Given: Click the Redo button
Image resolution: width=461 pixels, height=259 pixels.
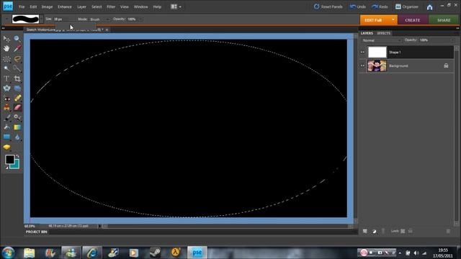Looking at the screenshot, I should [x=380, y=6].
